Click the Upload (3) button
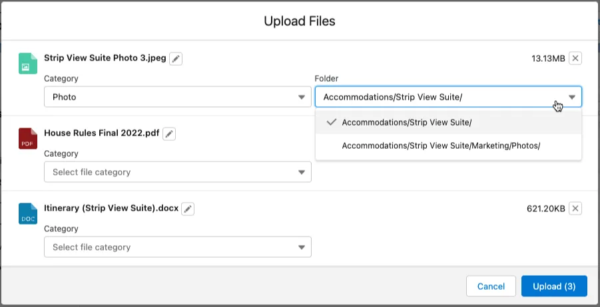This screenshot has height=307, width=600. tap(554, 286)
